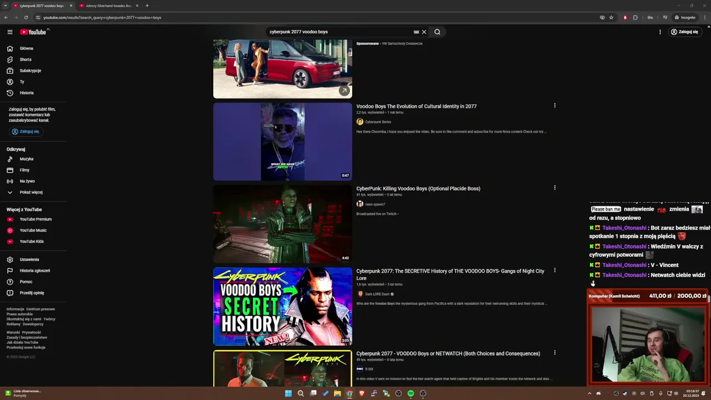
Task: Open the third-party cookies eye icon
Action: (x=602, y=17)
